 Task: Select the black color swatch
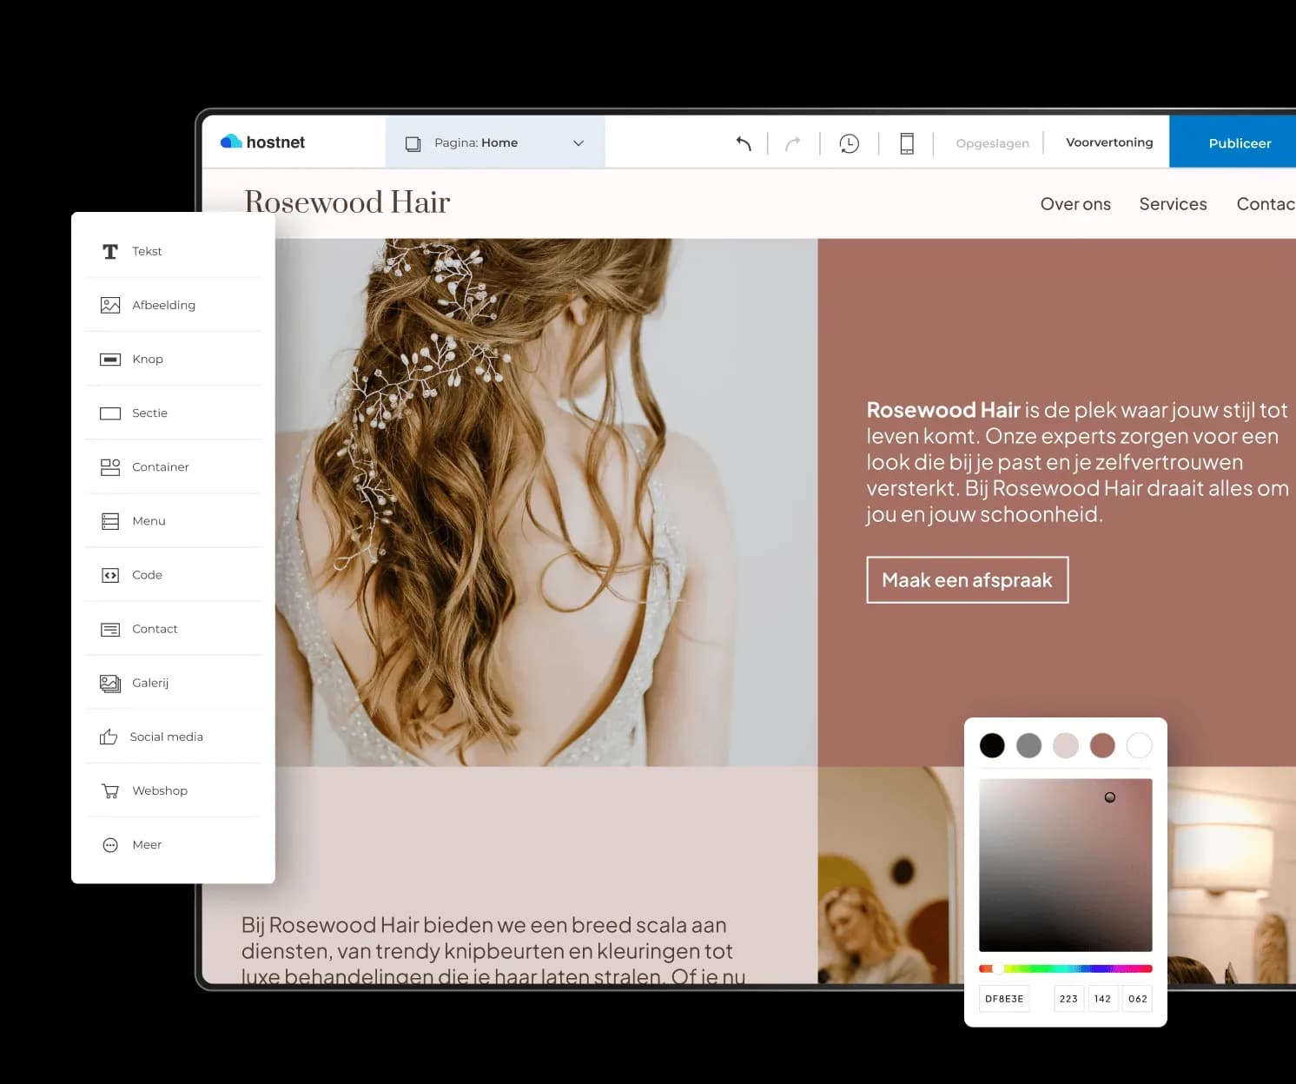[x=992, y=745]
